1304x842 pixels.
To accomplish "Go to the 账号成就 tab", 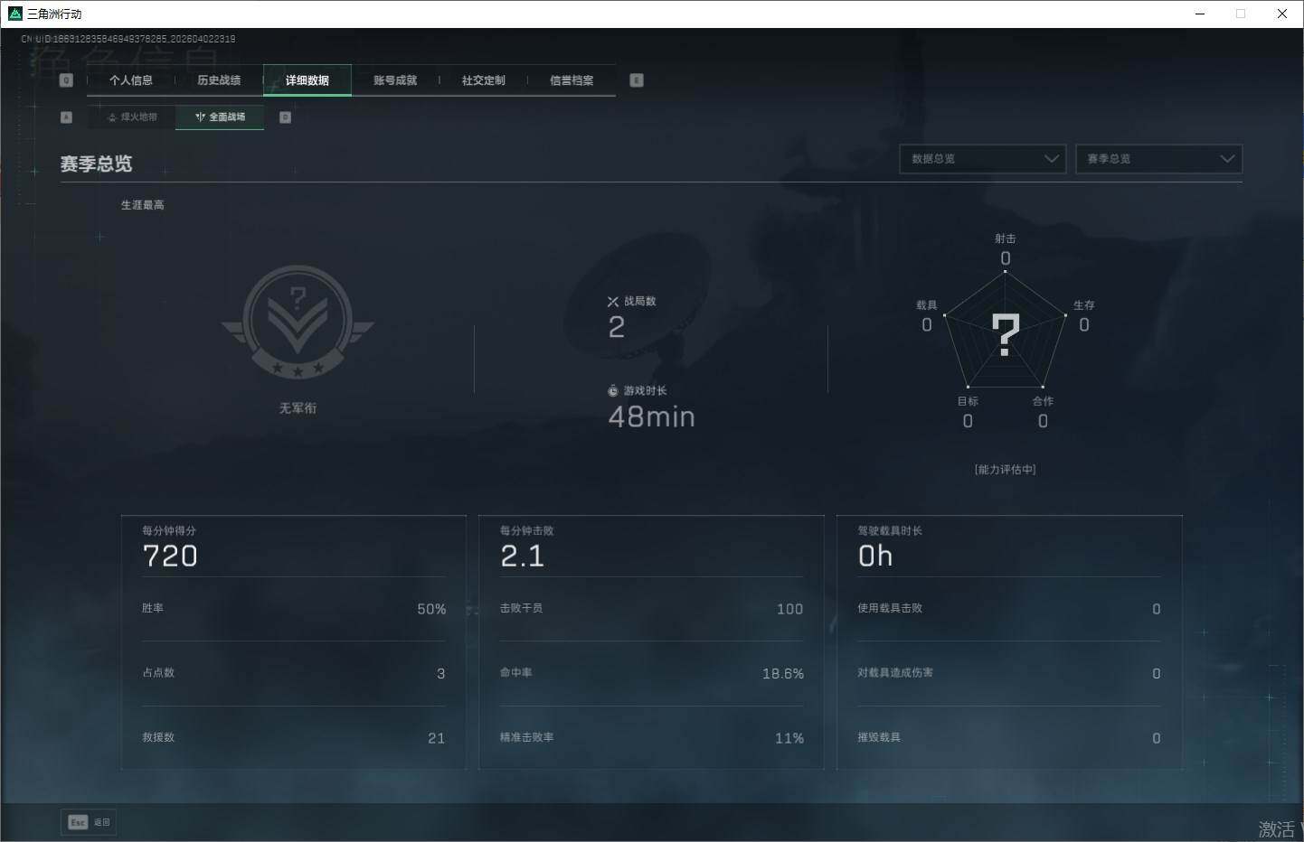I will click(x=395, y=80).
